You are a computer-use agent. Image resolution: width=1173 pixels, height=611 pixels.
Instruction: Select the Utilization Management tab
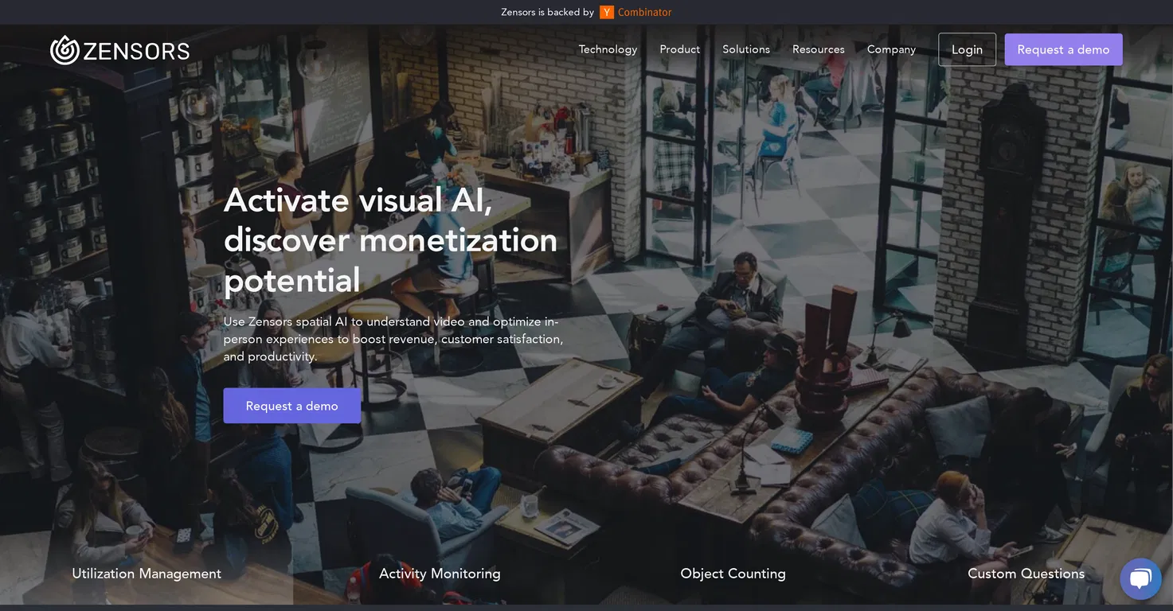[147, 574]
